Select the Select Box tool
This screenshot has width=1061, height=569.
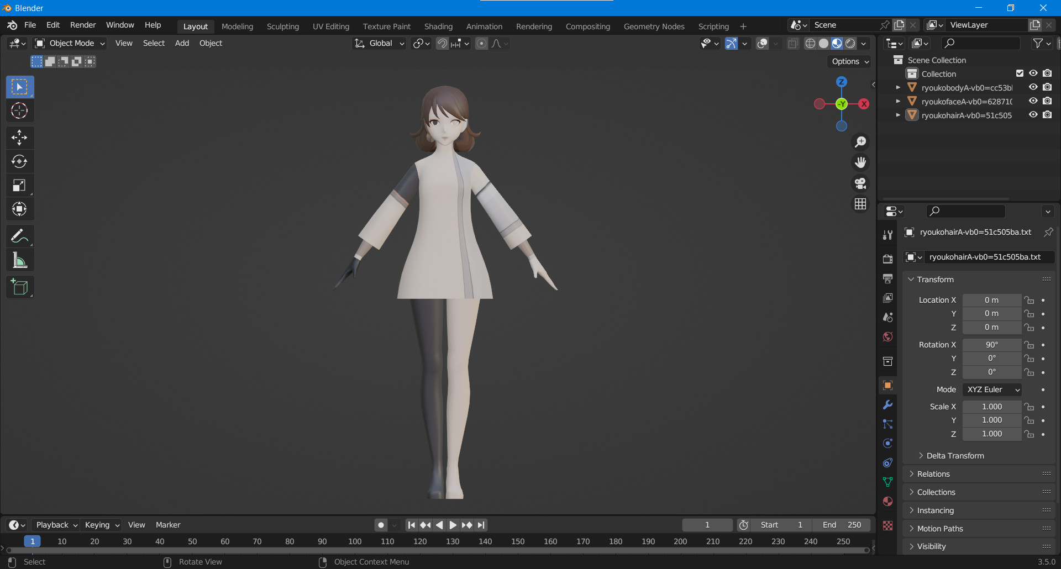tap(20, 87)
